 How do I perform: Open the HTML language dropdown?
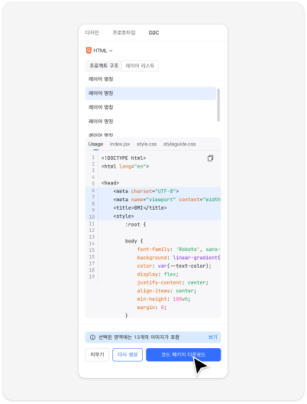click(x=99, y=50)
